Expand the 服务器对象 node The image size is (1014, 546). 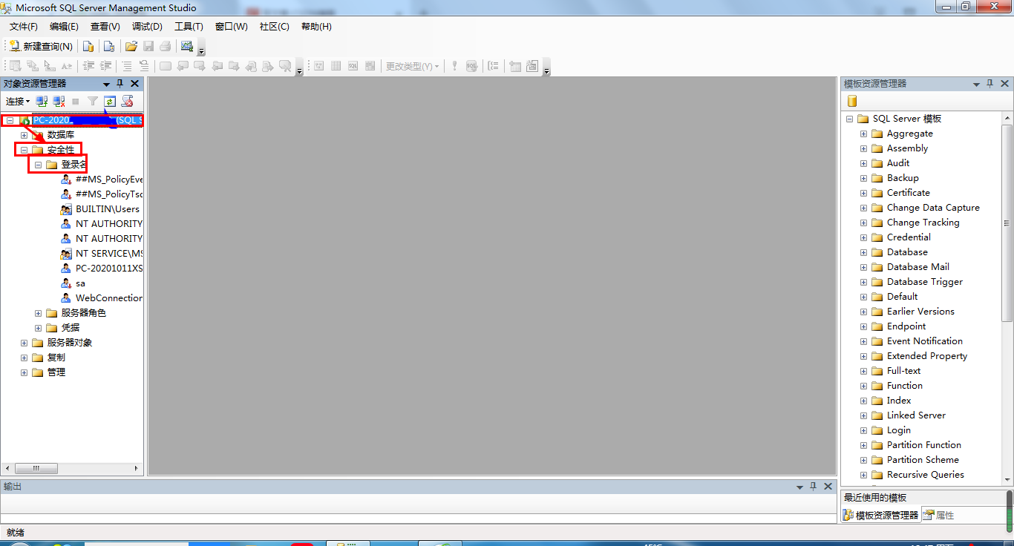pos(24,343)
